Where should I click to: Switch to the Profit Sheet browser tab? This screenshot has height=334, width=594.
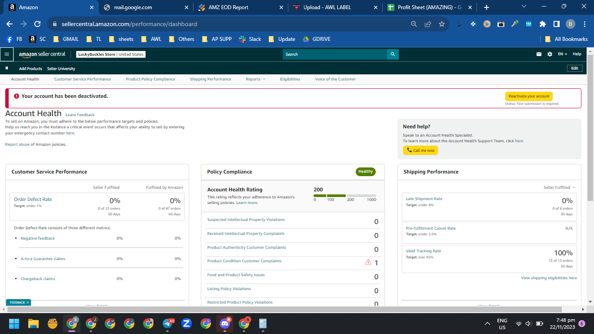click(429, 7)
